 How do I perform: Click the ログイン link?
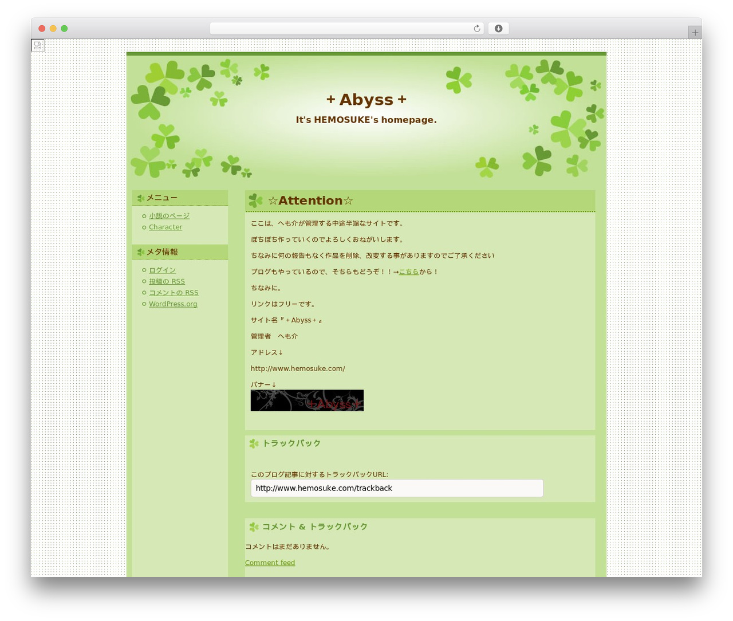point(162,270)
